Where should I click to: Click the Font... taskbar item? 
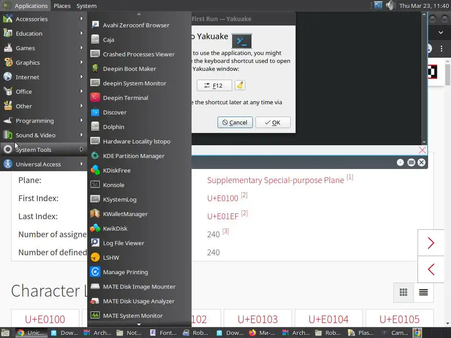[163, 333]
